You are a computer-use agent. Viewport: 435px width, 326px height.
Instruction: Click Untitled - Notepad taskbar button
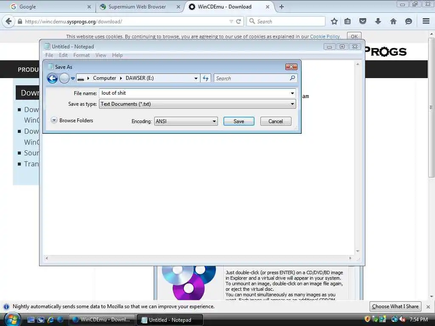click(170, 320)
